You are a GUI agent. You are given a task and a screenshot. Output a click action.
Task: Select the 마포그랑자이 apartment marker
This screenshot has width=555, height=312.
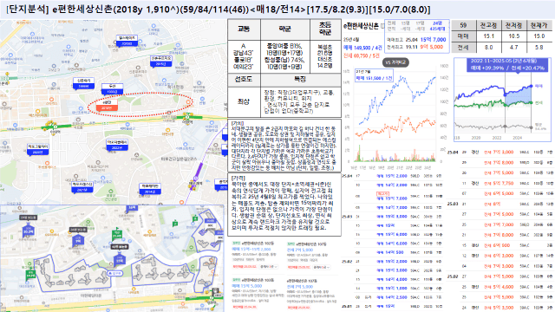(x=37, y=149)
